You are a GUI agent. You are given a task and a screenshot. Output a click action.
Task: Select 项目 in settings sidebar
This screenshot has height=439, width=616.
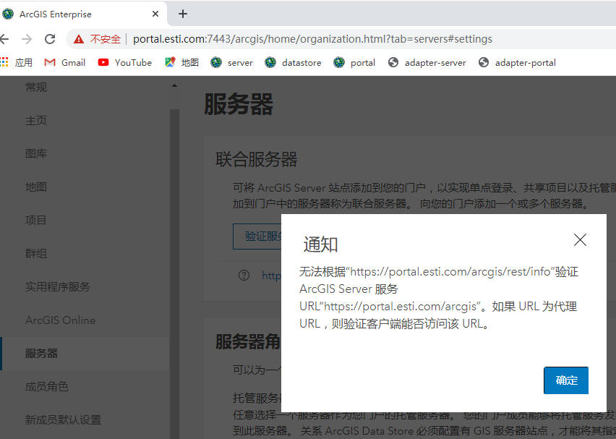(x=36, y=220)
